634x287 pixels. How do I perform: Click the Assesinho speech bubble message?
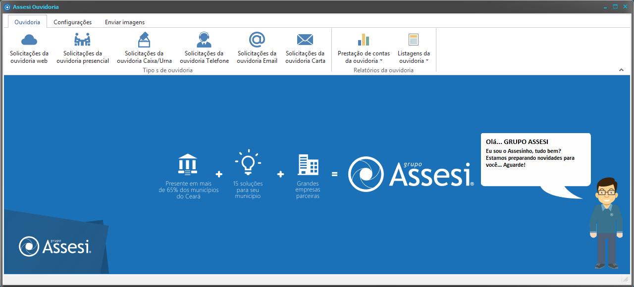pyautogui.click(x=536, y=159)
